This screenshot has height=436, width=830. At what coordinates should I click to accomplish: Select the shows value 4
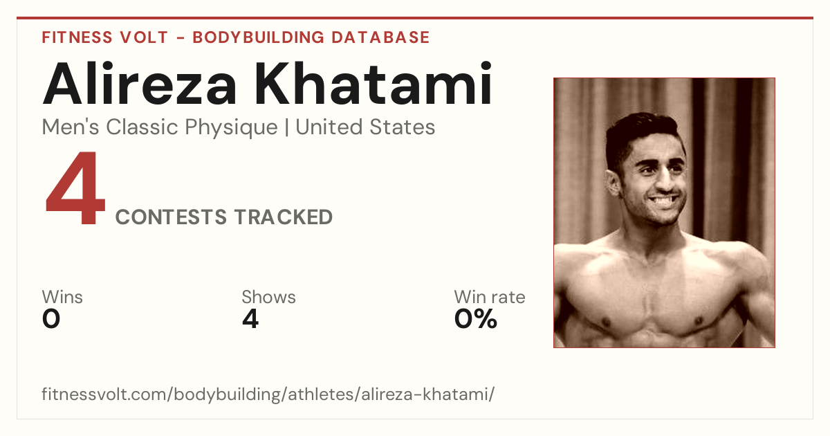pos(250,319)
